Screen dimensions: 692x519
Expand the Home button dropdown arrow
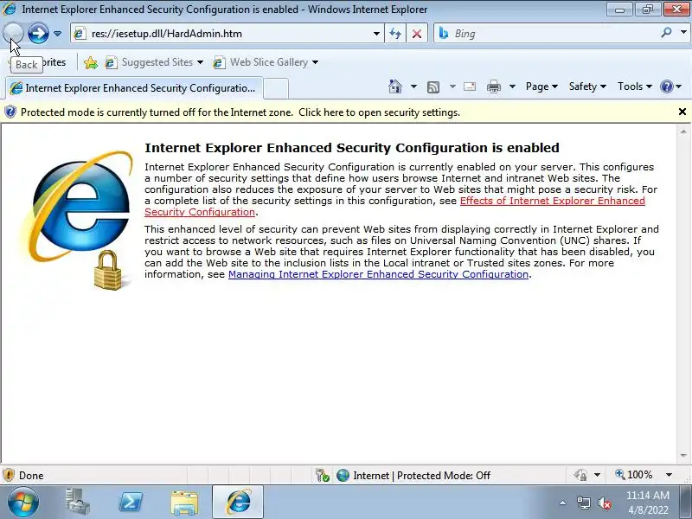413,86
